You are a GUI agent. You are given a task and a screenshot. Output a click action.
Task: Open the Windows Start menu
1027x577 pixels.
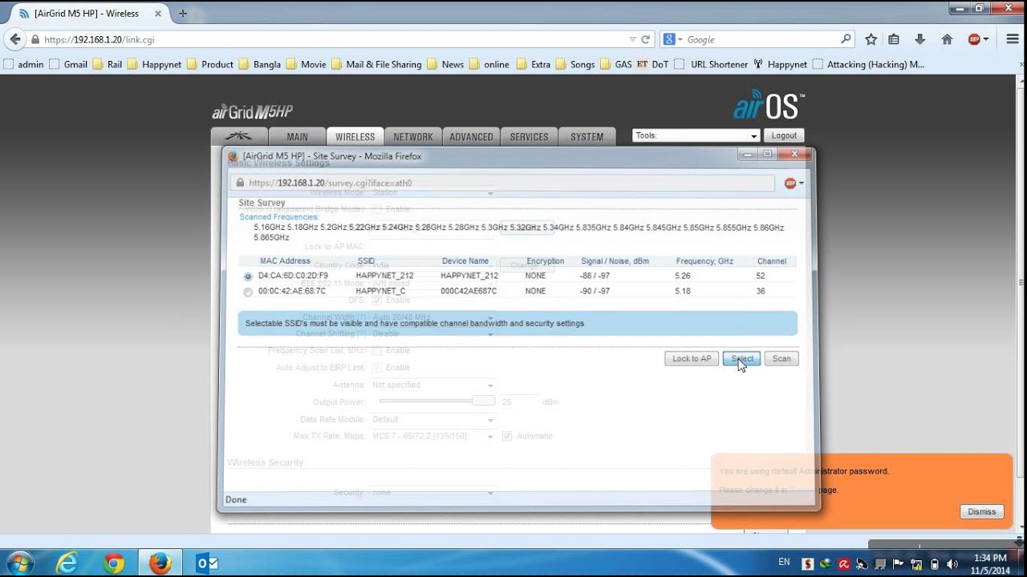pos(19,563)
